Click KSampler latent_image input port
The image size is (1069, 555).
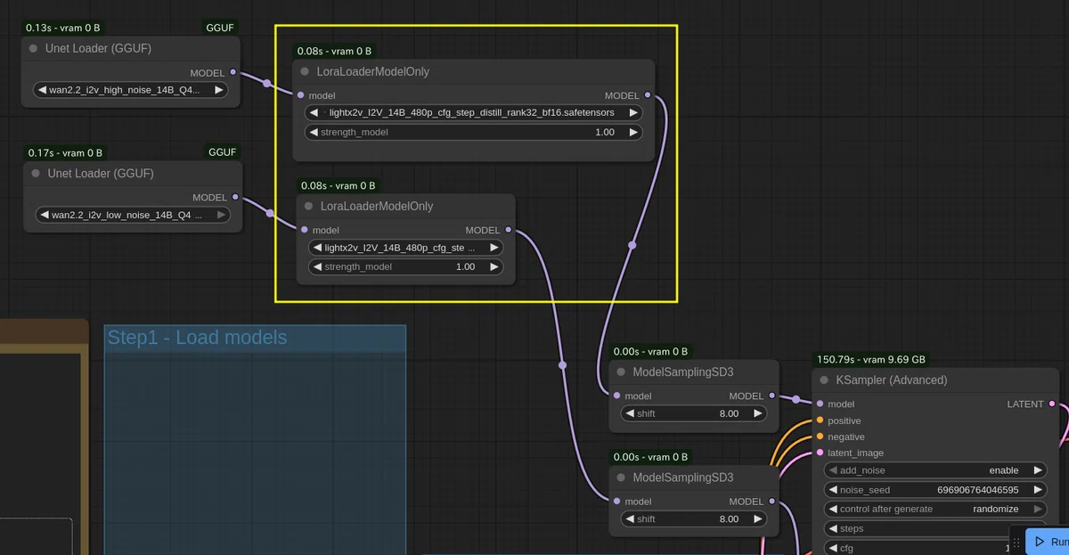(820, 453)
